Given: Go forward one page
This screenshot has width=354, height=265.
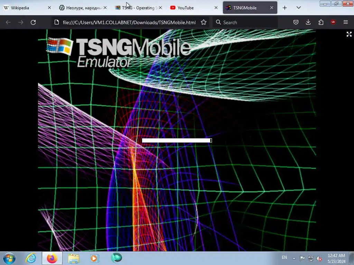Looking at the screenshot, I should pyautogui.click(x=21, y=22).
